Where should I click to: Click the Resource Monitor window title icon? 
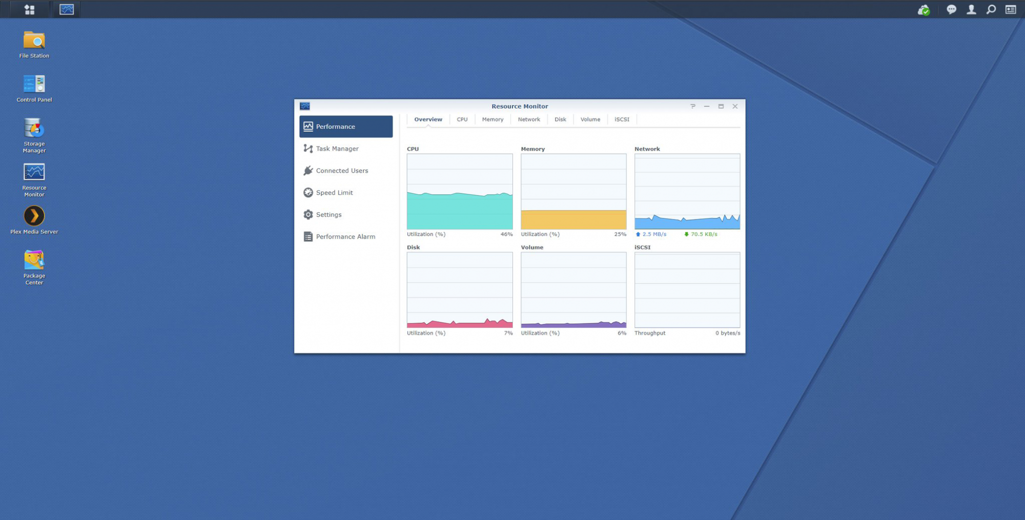(x=305, y=106)
